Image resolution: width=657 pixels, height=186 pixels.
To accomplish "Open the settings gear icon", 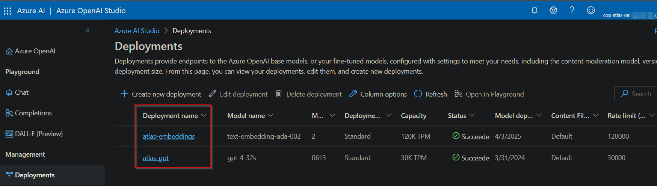I will click(553, 10).
